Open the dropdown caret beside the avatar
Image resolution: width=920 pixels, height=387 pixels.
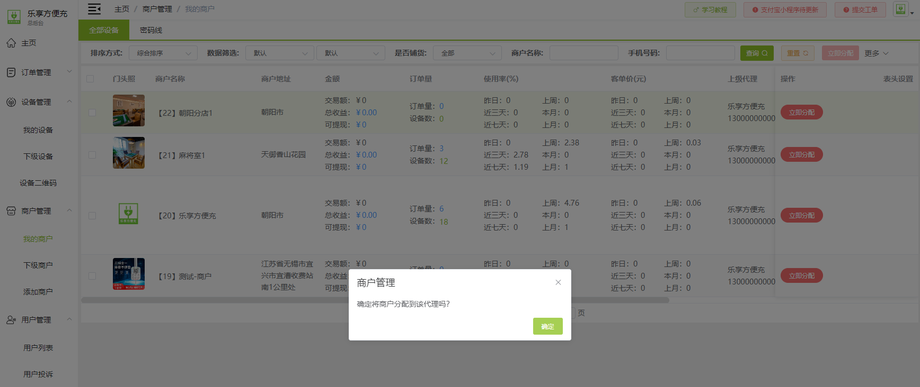pos(912,13)
